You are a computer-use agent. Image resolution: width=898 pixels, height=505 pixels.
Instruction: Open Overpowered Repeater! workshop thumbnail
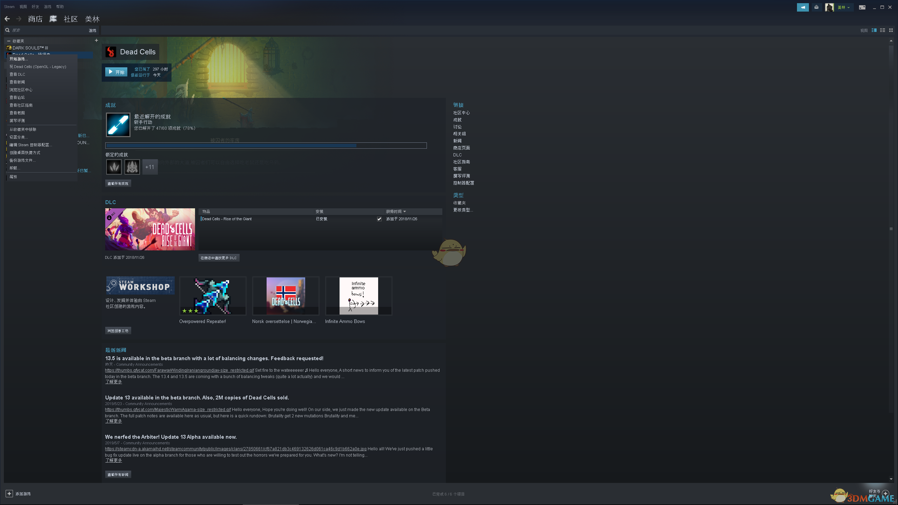click(213, 296)
